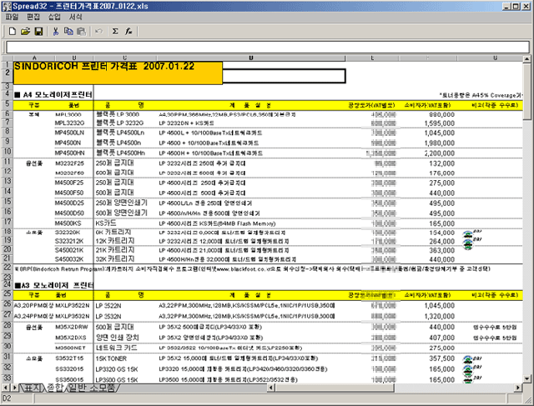Click price cell 407,000

pyautogui.click(x=441, y=338)
